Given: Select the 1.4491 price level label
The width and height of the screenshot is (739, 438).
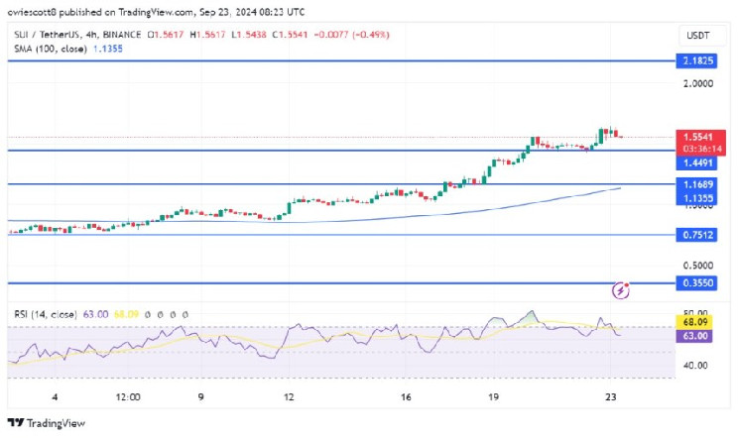Looking at the screenshot, I should pyautogui.click(x=696, y=163).
